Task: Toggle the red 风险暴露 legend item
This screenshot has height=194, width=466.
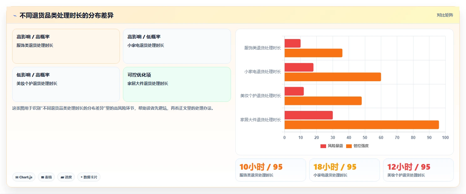Action: [x=332, y=146]
